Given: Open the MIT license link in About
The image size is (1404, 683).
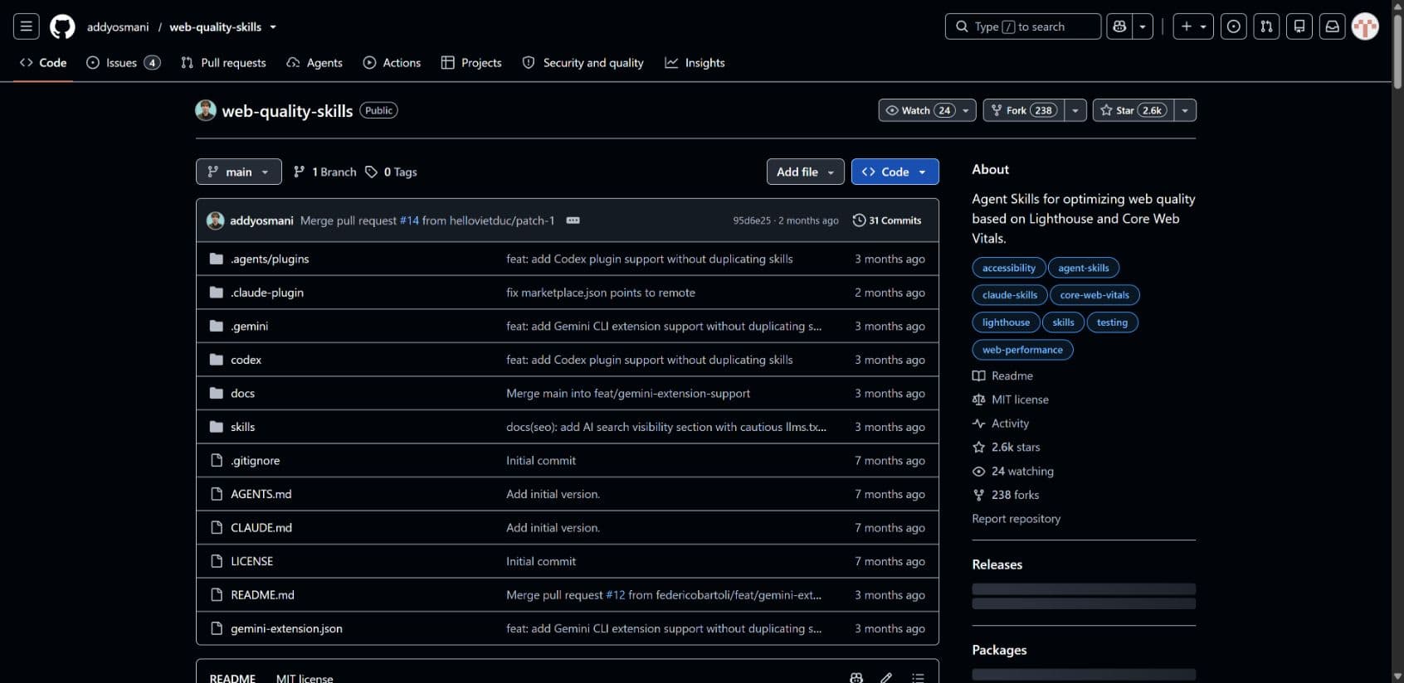Looking at the screenshot, I should pos(1011,400).
